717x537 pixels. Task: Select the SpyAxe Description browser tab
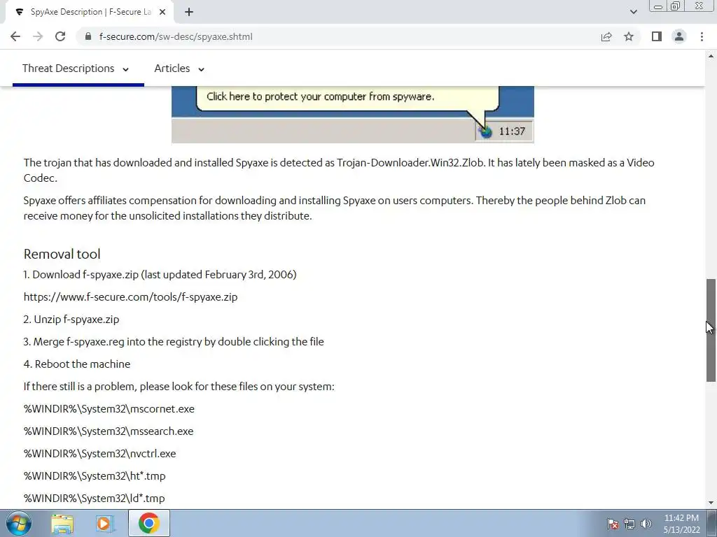click(89, 12)
